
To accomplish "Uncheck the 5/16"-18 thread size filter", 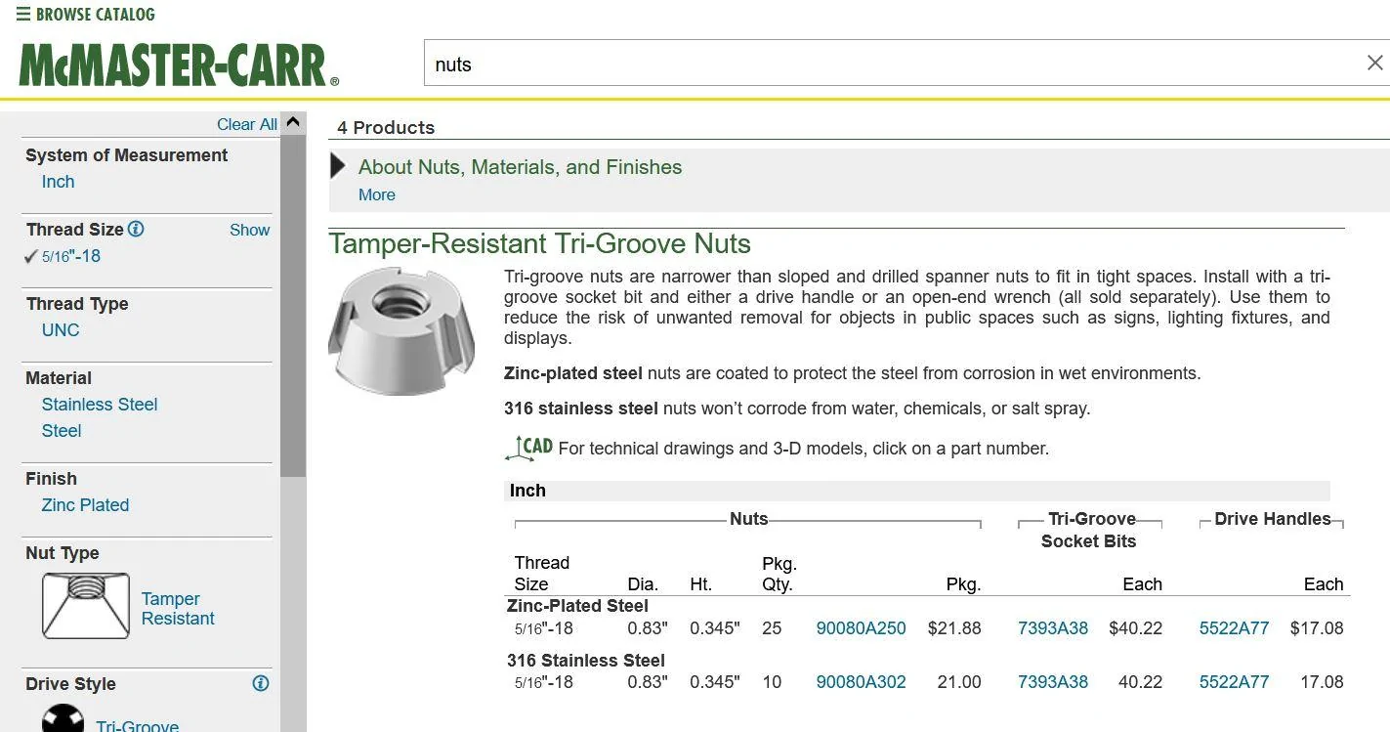I will pos(63,256).
